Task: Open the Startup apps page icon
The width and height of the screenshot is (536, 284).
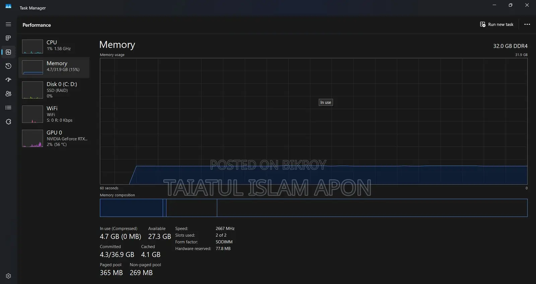Action: point(8,80)
